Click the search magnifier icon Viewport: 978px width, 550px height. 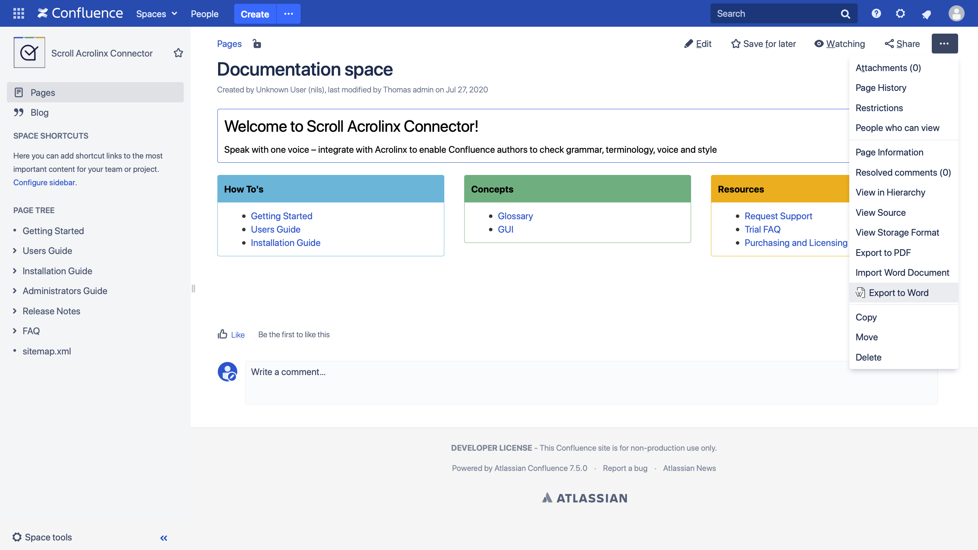coord(845,14)
